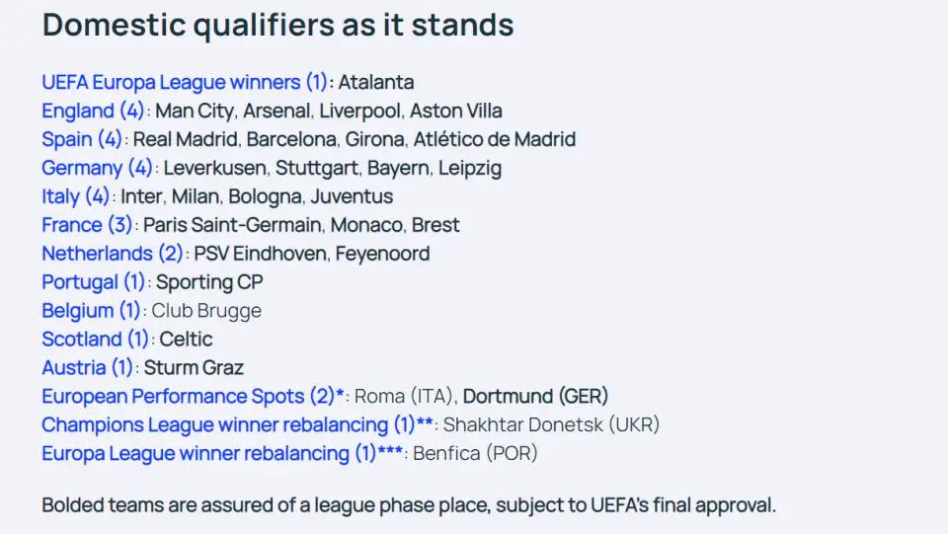Click the European Performance Spots link
This screenshot has height=534, width=948.
pos(193,396)
